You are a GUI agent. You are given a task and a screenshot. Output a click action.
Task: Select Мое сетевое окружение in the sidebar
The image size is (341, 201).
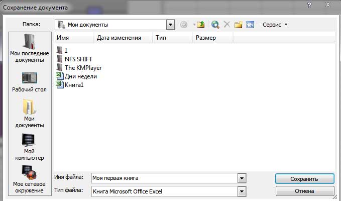click(30, 179)
